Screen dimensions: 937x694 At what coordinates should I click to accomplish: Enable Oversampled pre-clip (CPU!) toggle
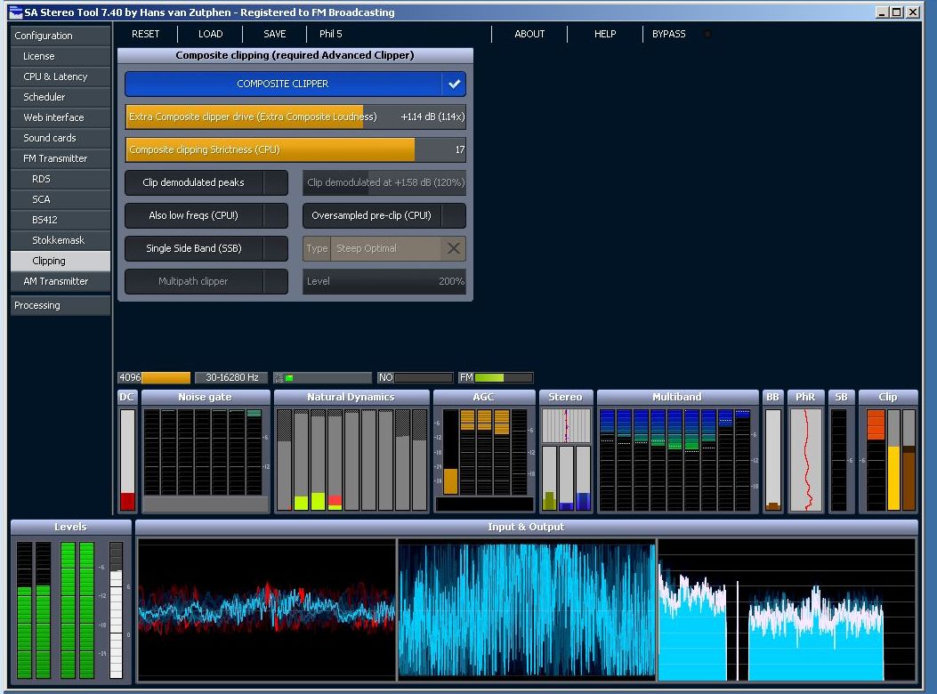(x=384, y=215)
